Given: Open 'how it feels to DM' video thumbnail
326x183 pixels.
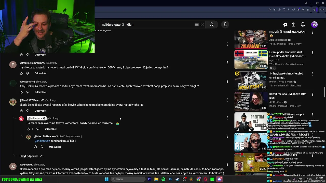Looking at the screenshot, I should click(251, 101).
